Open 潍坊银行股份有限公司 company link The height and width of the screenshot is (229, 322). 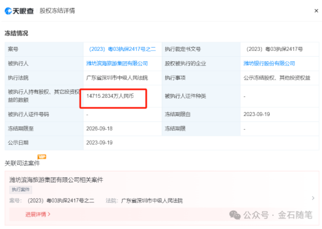269,63
